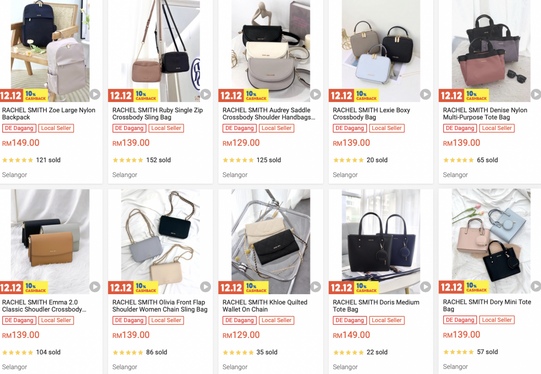Play video on Olivia Front Flap listing

pyautogui.click(x=205, y=286)
